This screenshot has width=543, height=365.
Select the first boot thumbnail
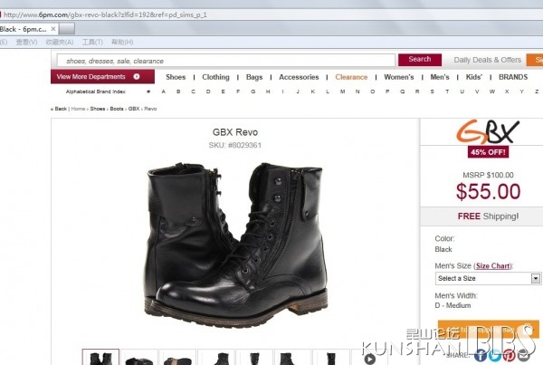[100, 359]
